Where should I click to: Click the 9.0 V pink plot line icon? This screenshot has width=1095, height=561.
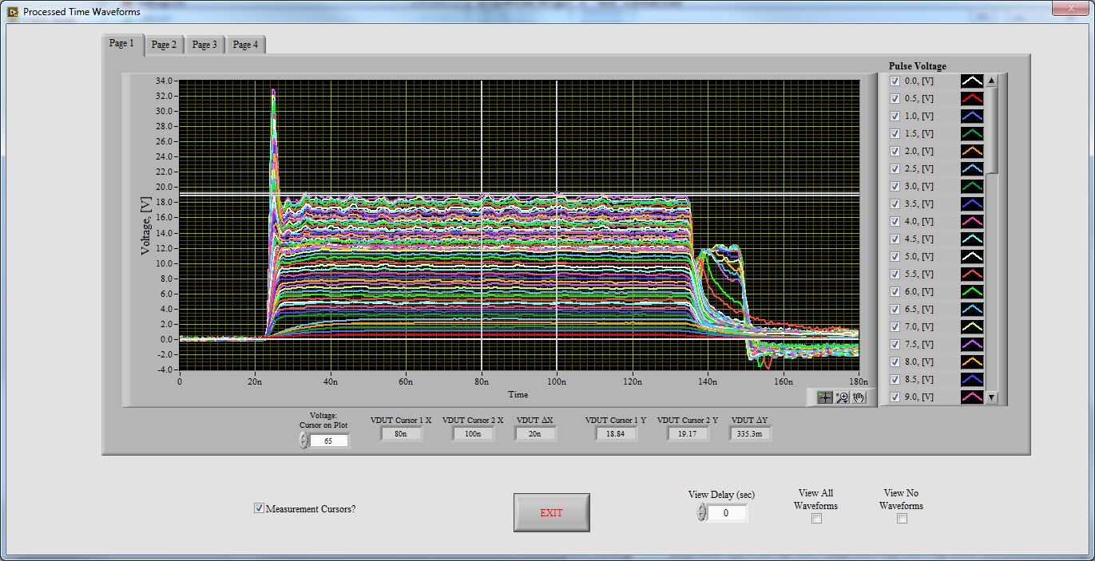pyautogui.click(x=971, y=397)
